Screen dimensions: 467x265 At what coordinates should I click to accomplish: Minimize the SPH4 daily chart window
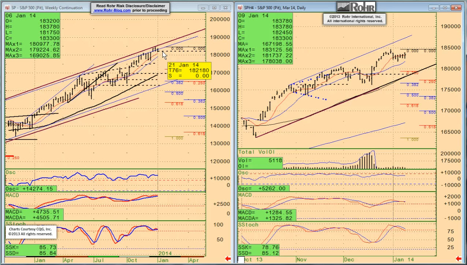pyautogui.click(x=434, y=8)
